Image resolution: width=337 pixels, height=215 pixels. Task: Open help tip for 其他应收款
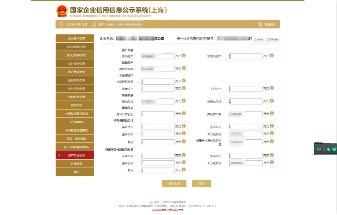[x=183, y=68]
